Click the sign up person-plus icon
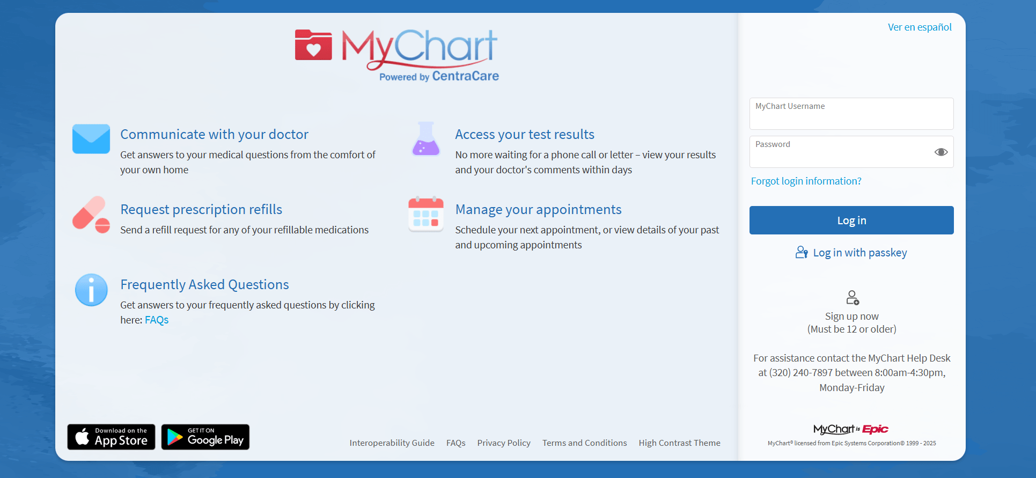The width and height of the screenshot is (1036, 478). tap(852, 297)
